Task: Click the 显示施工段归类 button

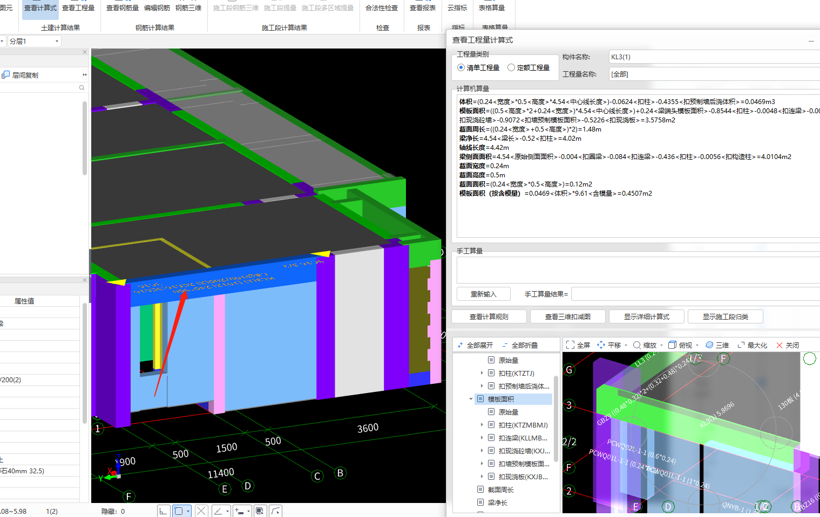Action: pos(725,316)
